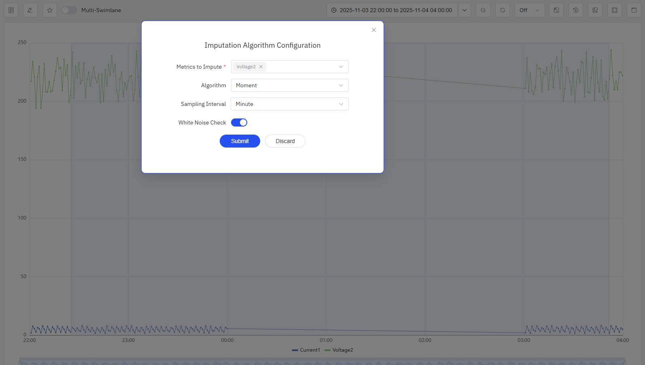
Task: Open the auto-refresh Off dropdown
Action: pyautogui.click(x=529, y=10)
